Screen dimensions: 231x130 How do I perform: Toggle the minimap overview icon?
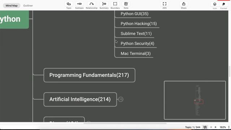pos(205,127)
